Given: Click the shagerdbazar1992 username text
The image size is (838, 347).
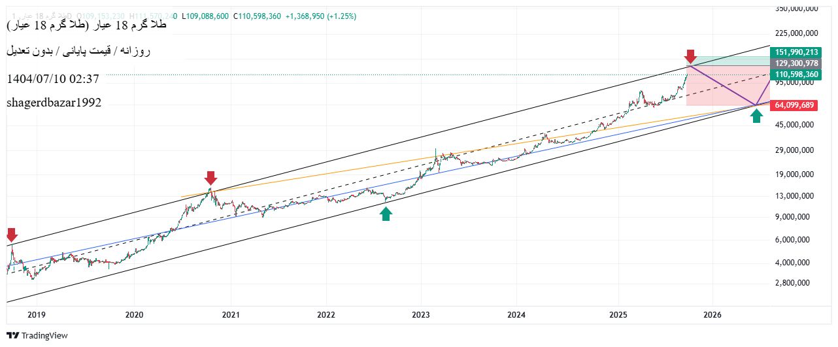Looking at the screenshot, I should [x=54, y=103].
